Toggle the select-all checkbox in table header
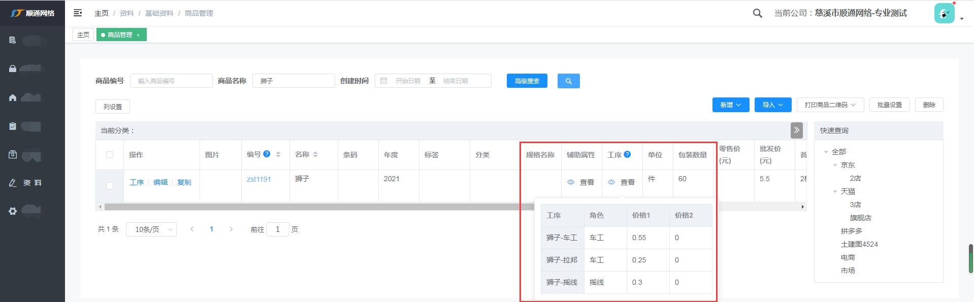Image resolution: width=974 pixels, height=302 pixels. pos(110,155)
